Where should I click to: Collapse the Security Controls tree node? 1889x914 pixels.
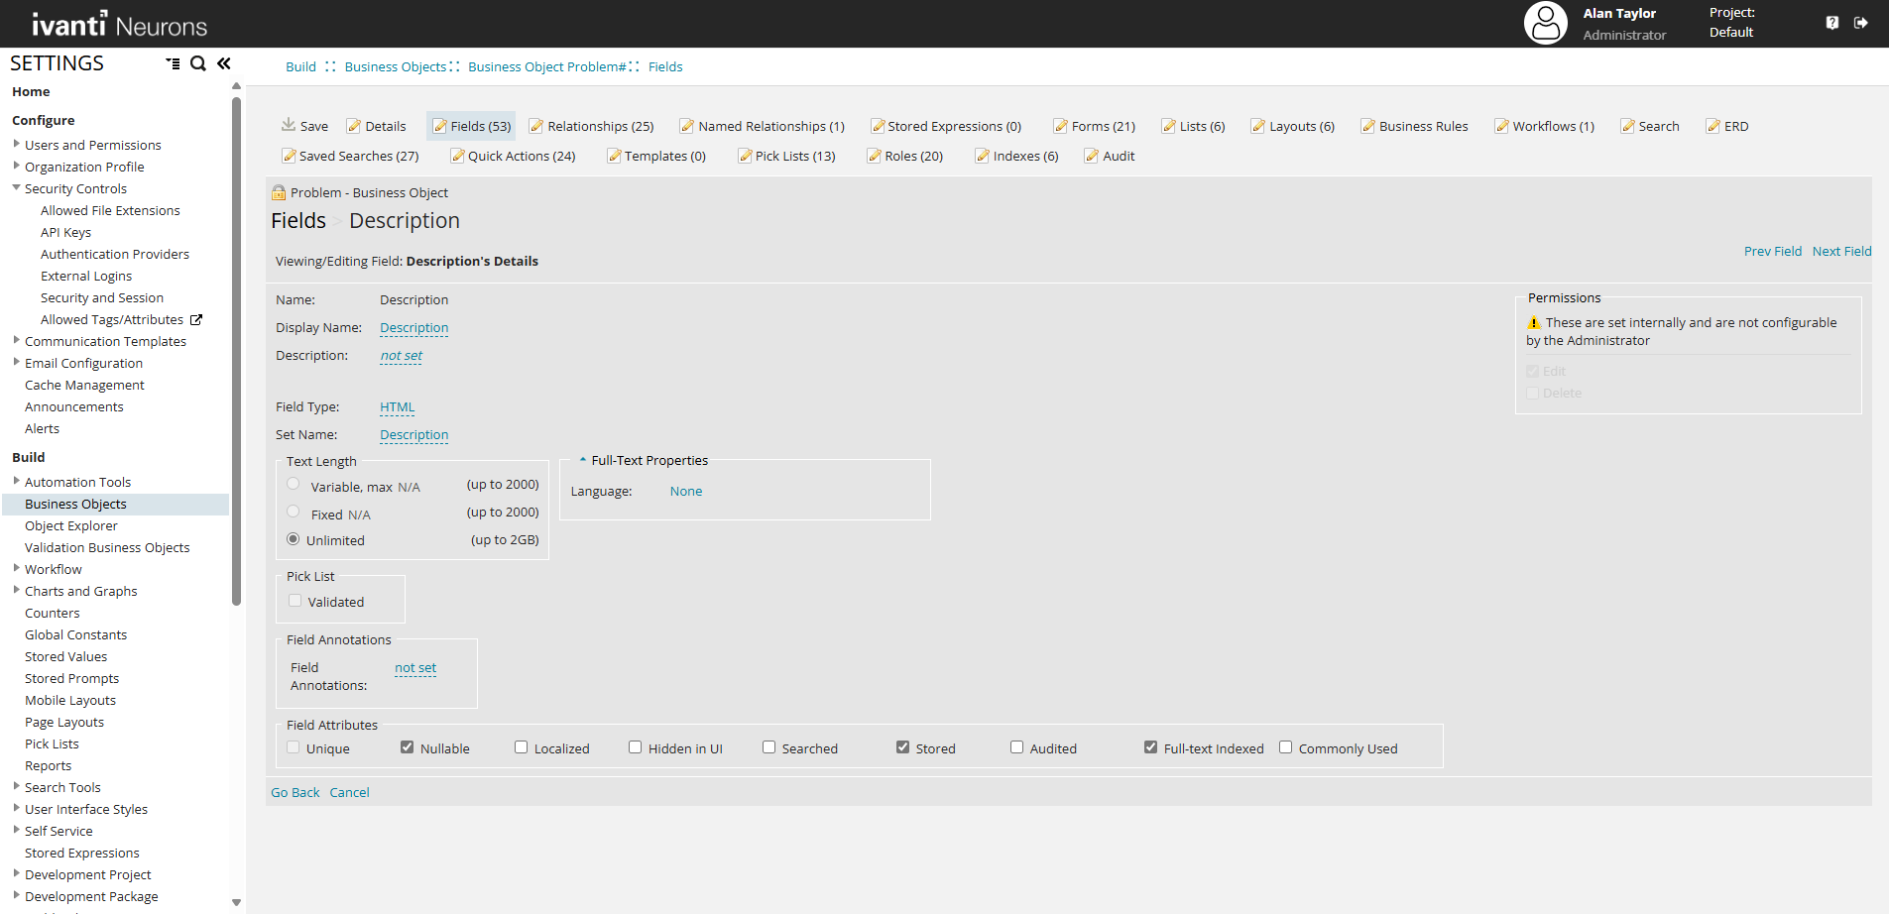16,187
